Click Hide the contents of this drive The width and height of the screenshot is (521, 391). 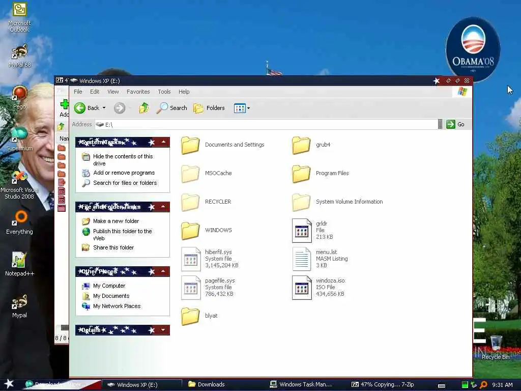tap(123, 159)
